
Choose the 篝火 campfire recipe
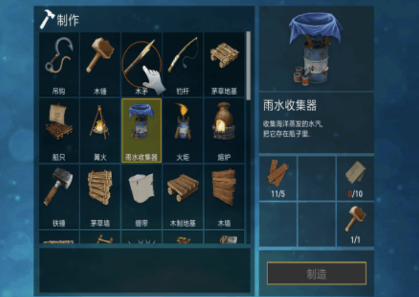(x=100, y=130)
